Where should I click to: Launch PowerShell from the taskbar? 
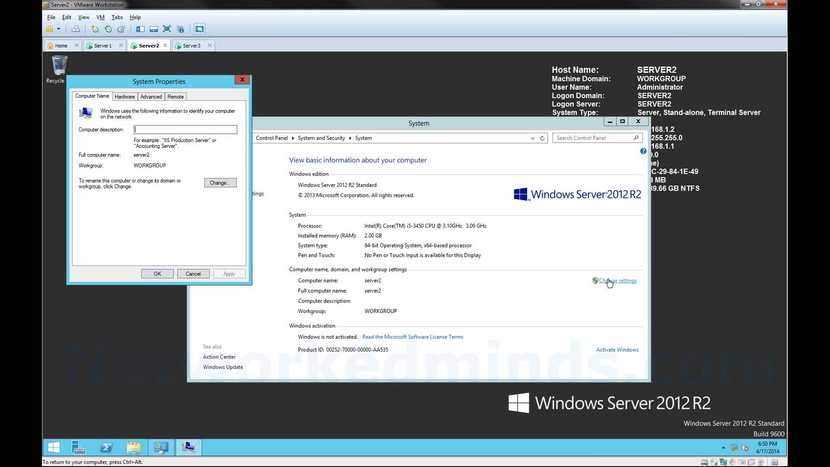coord(106,448)
